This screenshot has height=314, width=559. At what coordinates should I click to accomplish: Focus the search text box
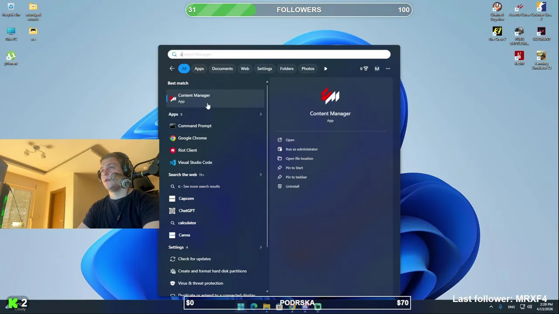[x=279, y=54]
